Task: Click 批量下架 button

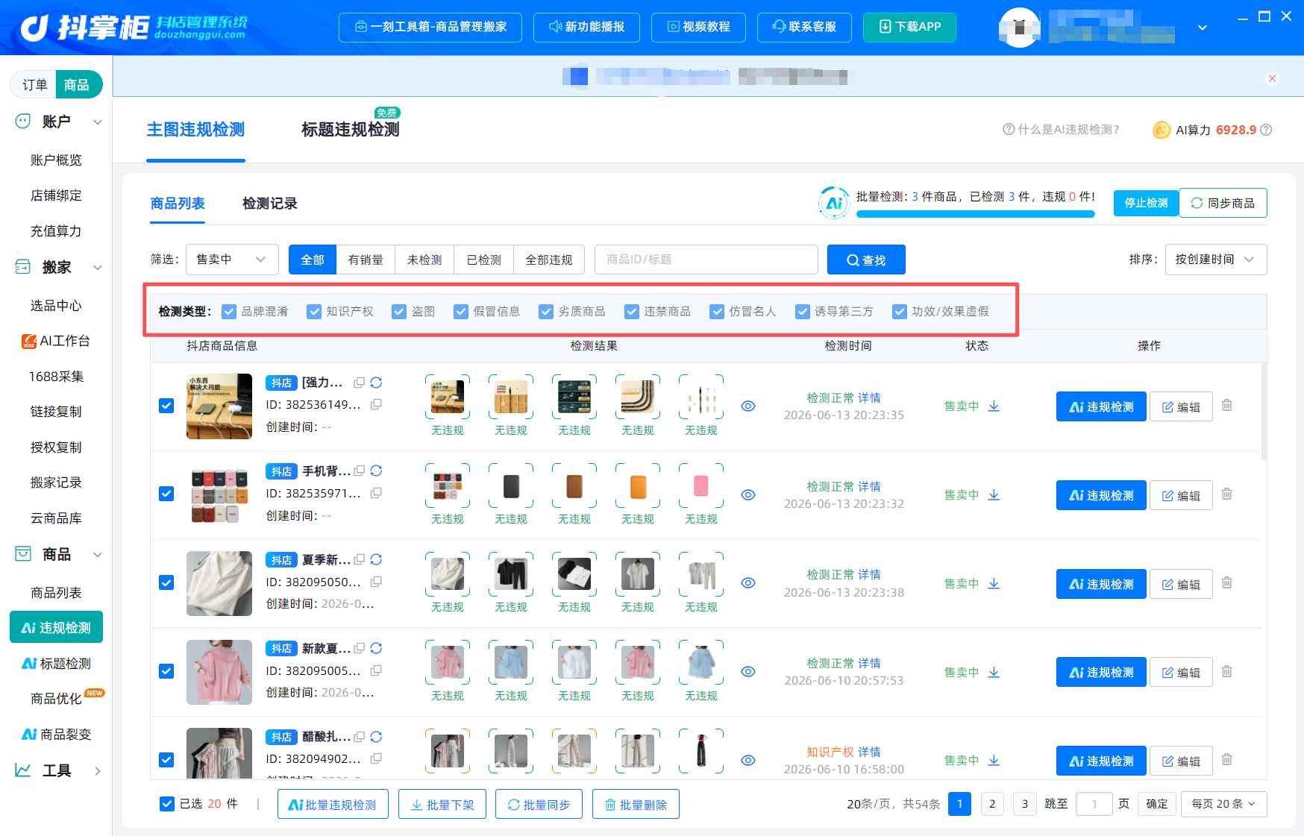Action: pyautogui.click(x=442, y=804)
